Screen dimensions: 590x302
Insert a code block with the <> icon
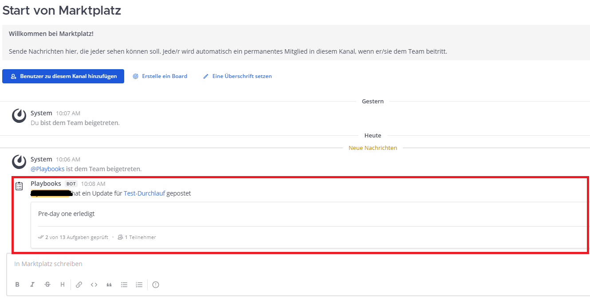[x=94, y=285]
